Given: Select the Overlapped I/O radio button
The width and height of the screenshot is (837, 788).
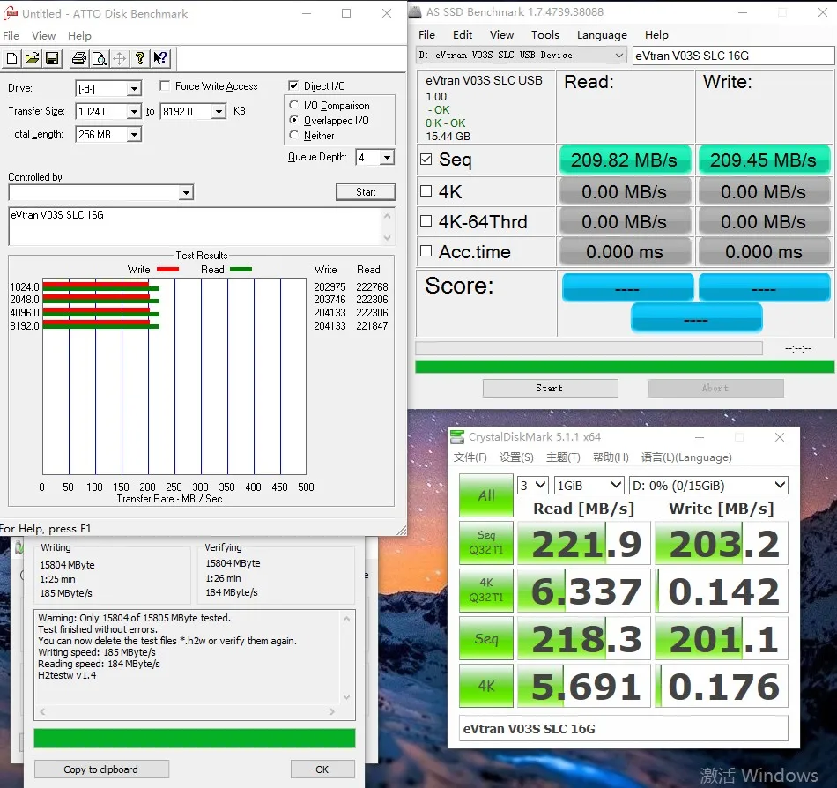Looking at the screenshot, I should click(x=293, y=120).
